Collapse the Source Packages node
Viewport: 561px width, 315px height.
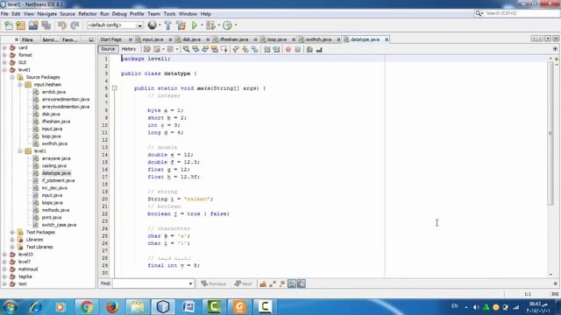pyautogui.click(x=12, y=77)
